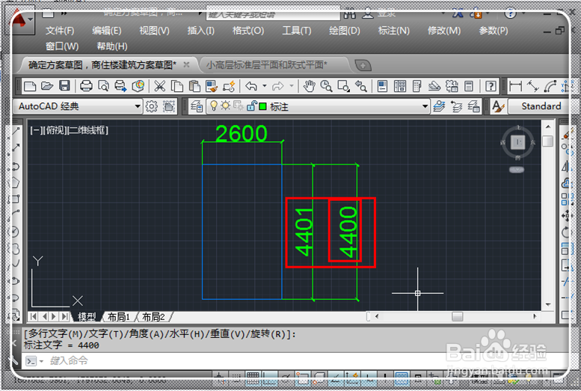
Task: Click the Zoom Previous icon
Action: point(361,87)
